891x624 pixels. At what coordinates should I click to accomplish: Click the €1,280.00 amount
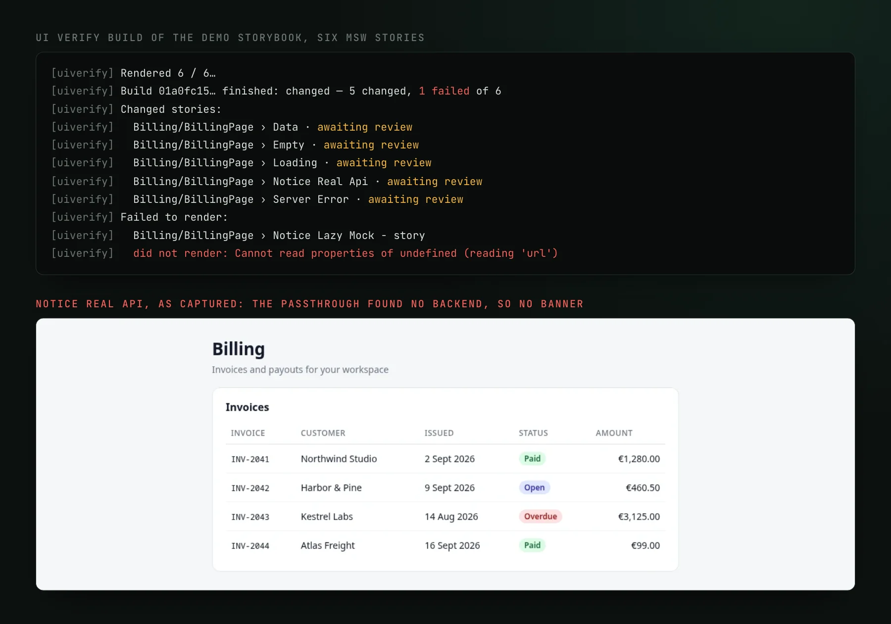[x=639, y=459]
